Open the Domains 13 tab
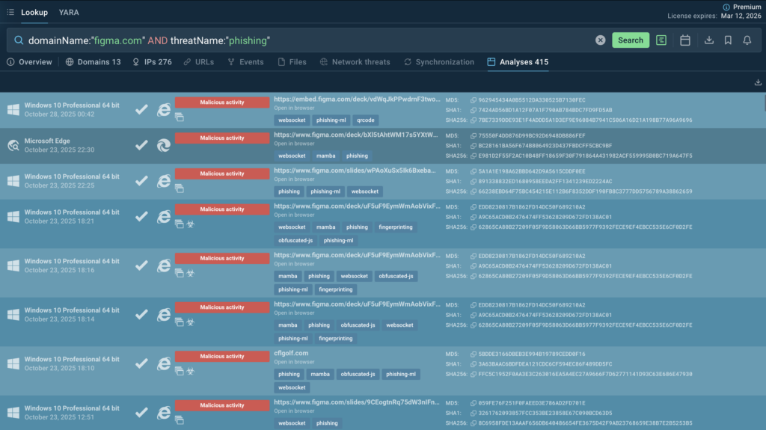Image resolution: width=766 pixels, height=430 pixels. [x=93, y=62]
